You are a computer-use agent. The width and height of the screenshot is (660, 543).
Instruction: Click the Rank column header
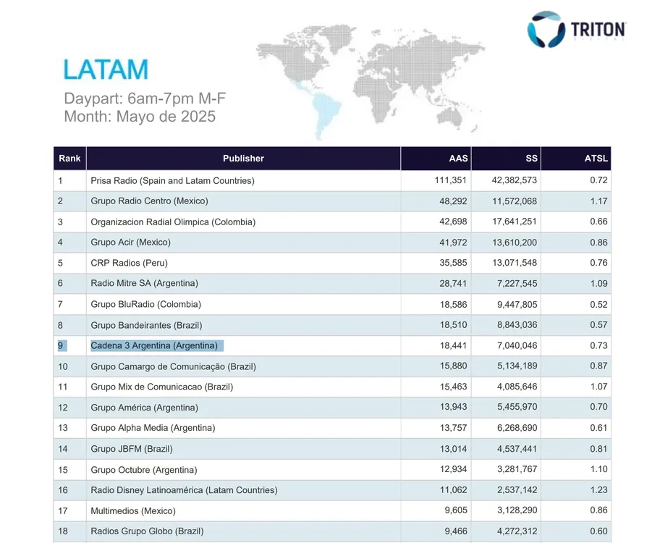pos(69,159)
